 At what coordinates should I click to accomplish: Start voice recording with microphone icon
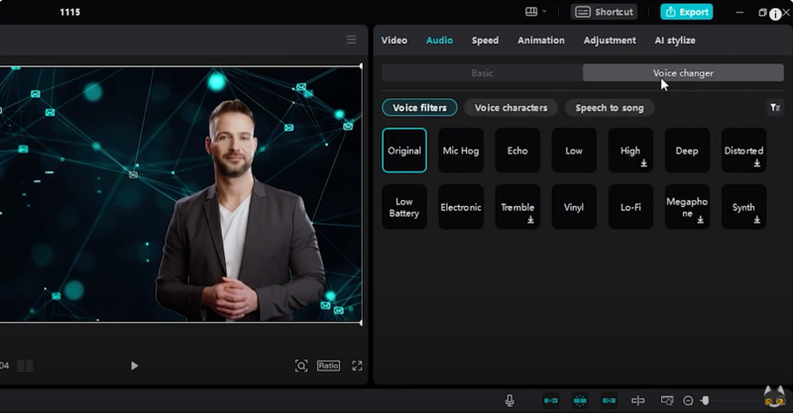pos(510,400)
